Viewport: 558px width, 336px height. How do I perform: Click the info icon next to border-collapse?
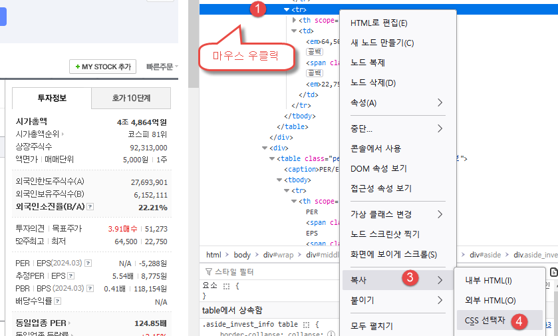pos(331,334)
